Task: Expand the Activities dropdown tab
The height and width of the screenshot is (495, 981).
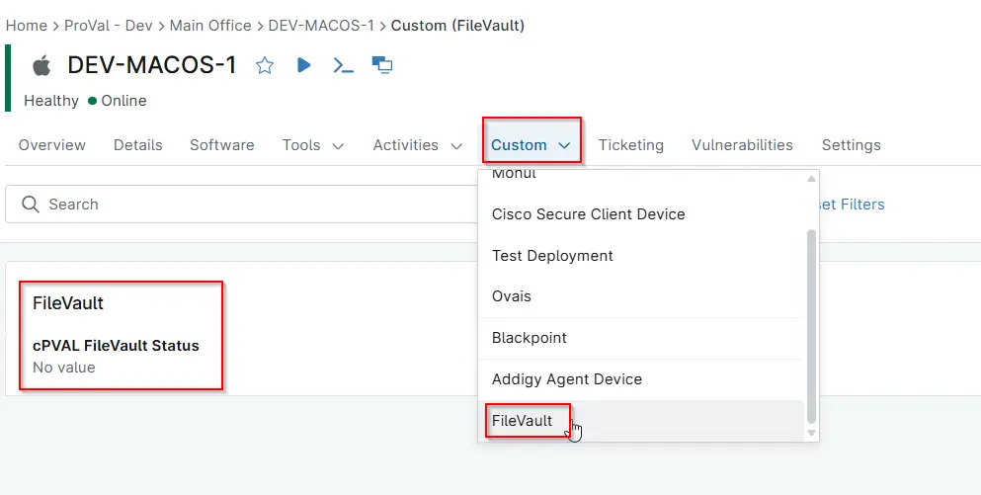Action: point(417,145)
